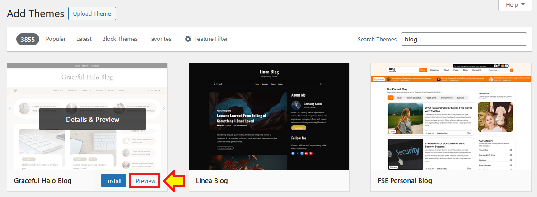Click the Add Themes page heading
The width and height of the screenshot is (537, 197).
pos(36,13)
